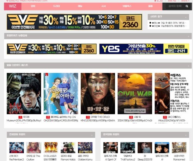Viewport: 193px width, 161px height.
Task: Open the 넷플릭스 menu item
Action: pyautogui.click(x=127, y=6)
